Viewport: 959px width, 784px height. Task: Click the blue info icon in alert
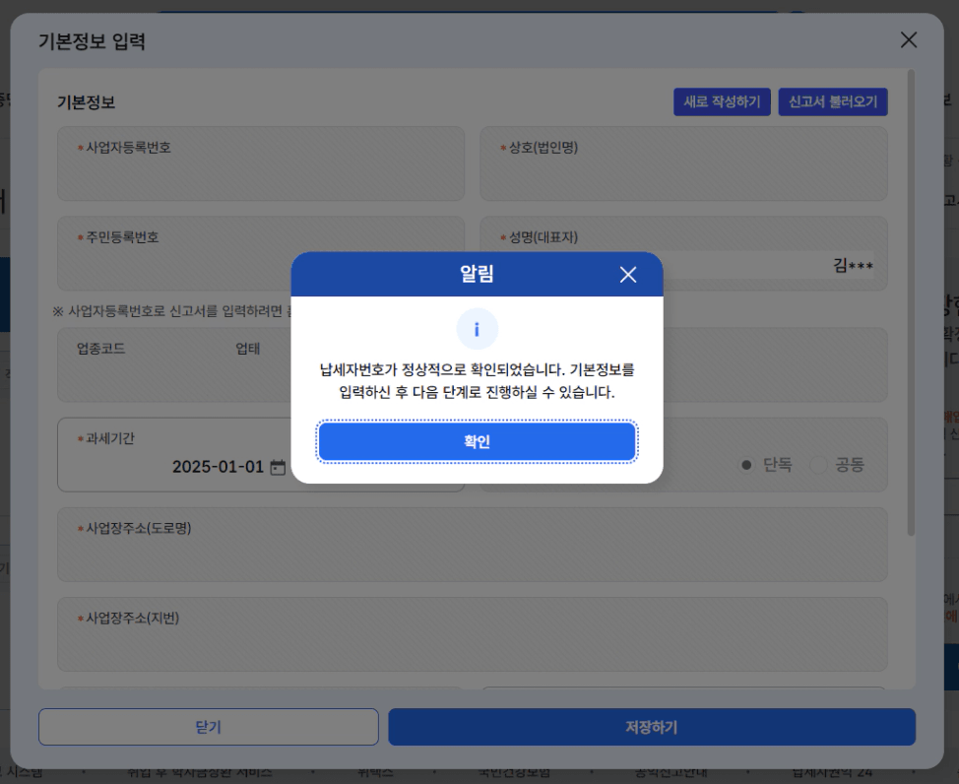coord(477,330)
